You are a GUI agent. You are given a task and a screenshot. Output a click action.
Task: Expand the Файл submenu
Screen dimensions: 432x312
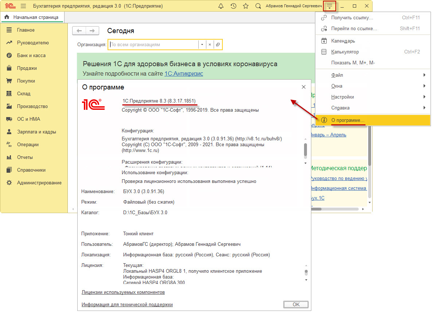coord(373,75)
